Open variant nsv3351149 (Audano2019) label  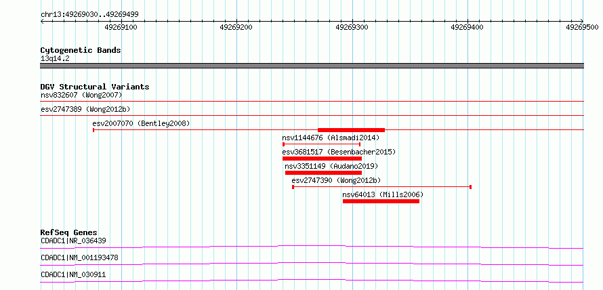pos(331,166)
